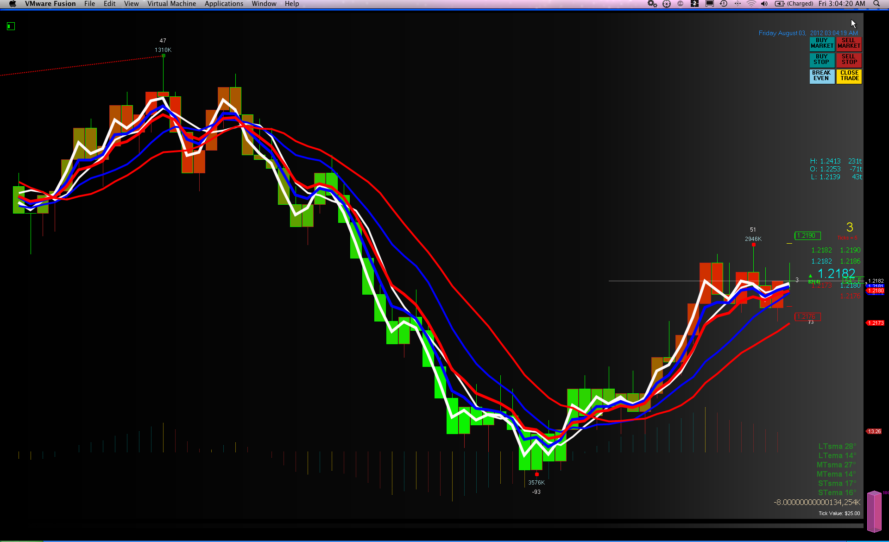The image size is (889, 542).
Task: Click the MTsma 27° readout
Action: click(x=836, y=465)
